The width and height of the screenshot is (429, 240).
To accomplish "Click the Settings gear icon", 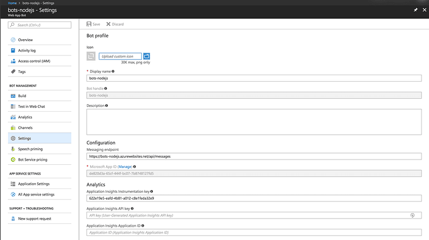I will (x=13, y=139).
